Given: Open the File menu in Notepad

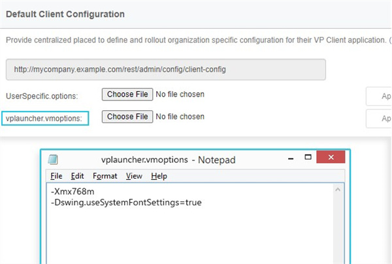Looking at the screenshot, I should pos(56,176).
